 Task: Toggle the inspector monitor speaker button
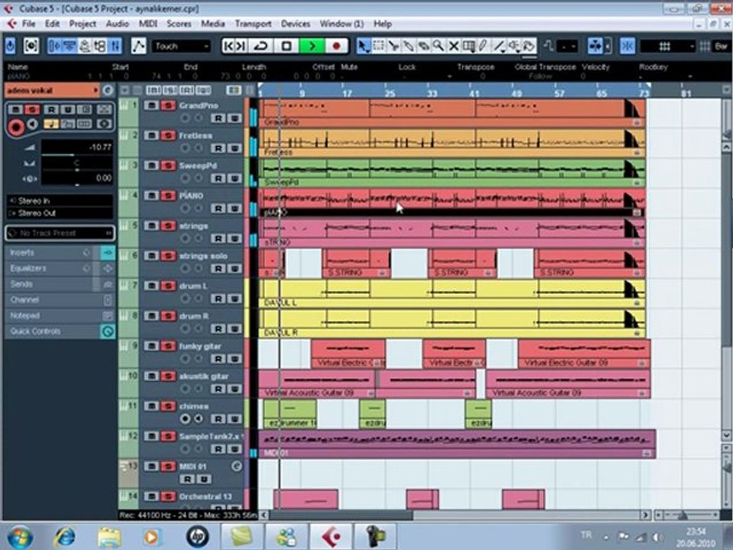tap(33, 125)
